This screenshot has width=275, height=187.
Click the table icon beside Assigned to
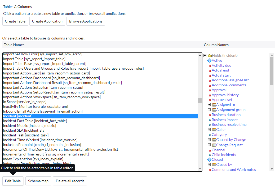(x=214, y=105)
